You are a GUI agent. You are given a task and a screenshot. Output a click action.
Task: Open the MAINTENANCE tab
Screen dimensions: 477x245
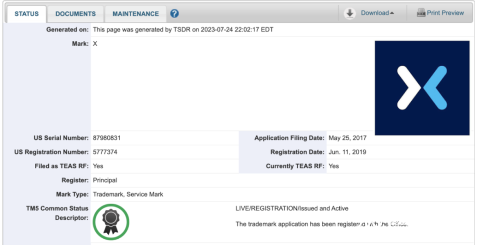click(135, 14)
